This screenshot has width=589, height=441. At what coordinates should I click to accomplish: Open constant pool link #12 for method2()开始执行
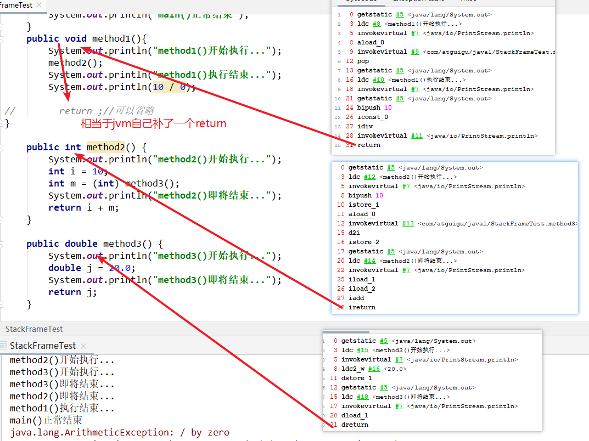pyautogui.click(x=369, y=177)
